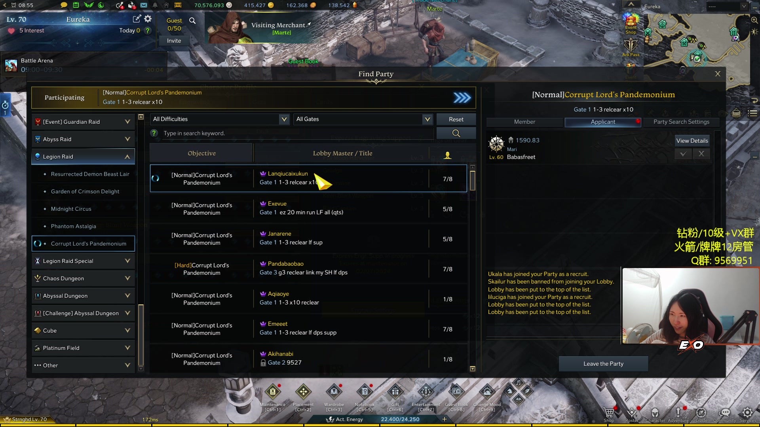Image resolution: width=760 pixels, height=427 pixels.
Task: Open the Ark Pass icon
Action: point(631,47)
